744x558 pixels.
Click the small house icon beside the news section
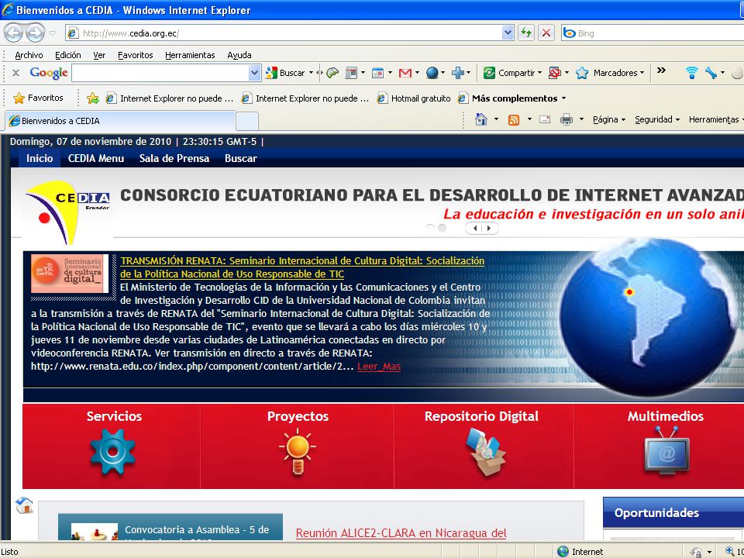[24, 505]
